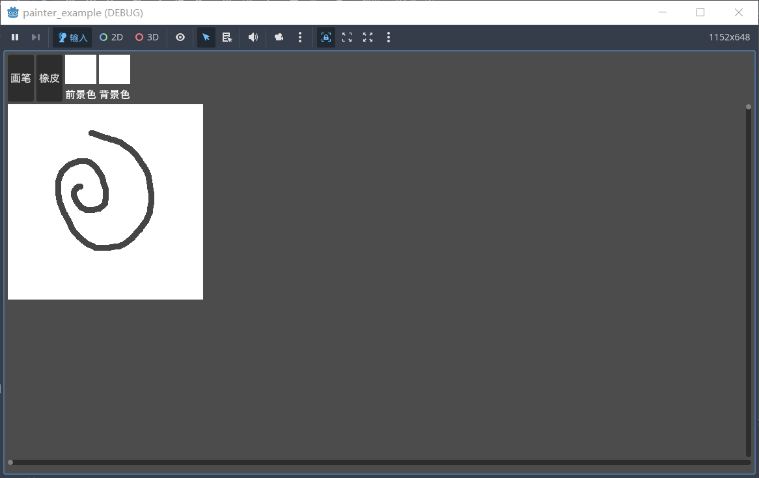
Task: Open the 背景色 background color swatch
Action: 115,70
